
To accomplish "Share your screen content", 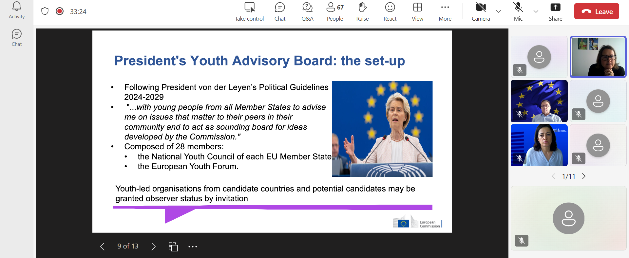I will (x=556, y=12).
